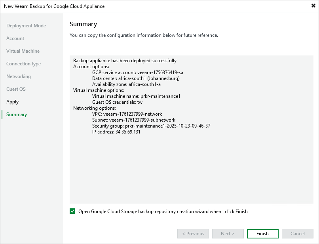Close the appliance wizard with the X icon
Screen dimensions: 319x244
point(313,6)
